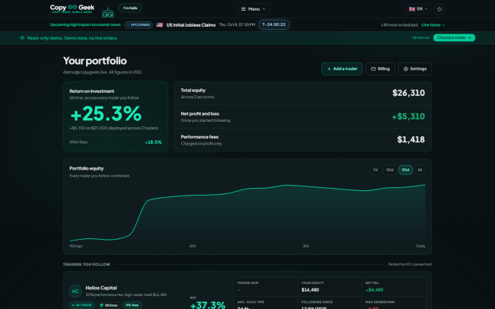This screenshot has height=309, width=495.
Task: Click the US flag on jobless claims
Action: [x=160, y=24]
